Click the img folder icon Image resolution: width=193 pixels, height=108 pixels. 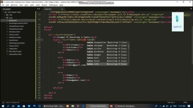pos(7,18)
